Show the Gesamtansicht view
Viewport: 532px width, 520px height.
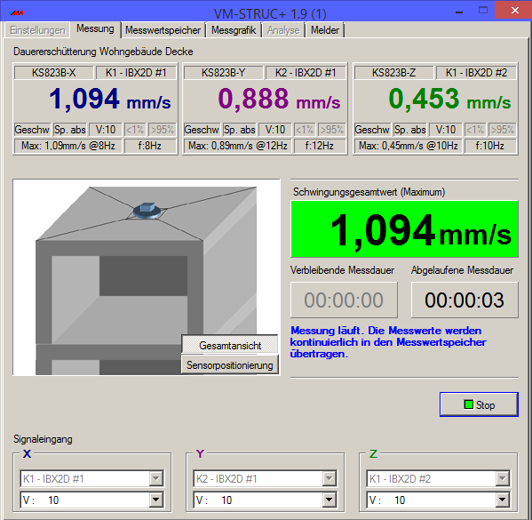pos(230,345)
